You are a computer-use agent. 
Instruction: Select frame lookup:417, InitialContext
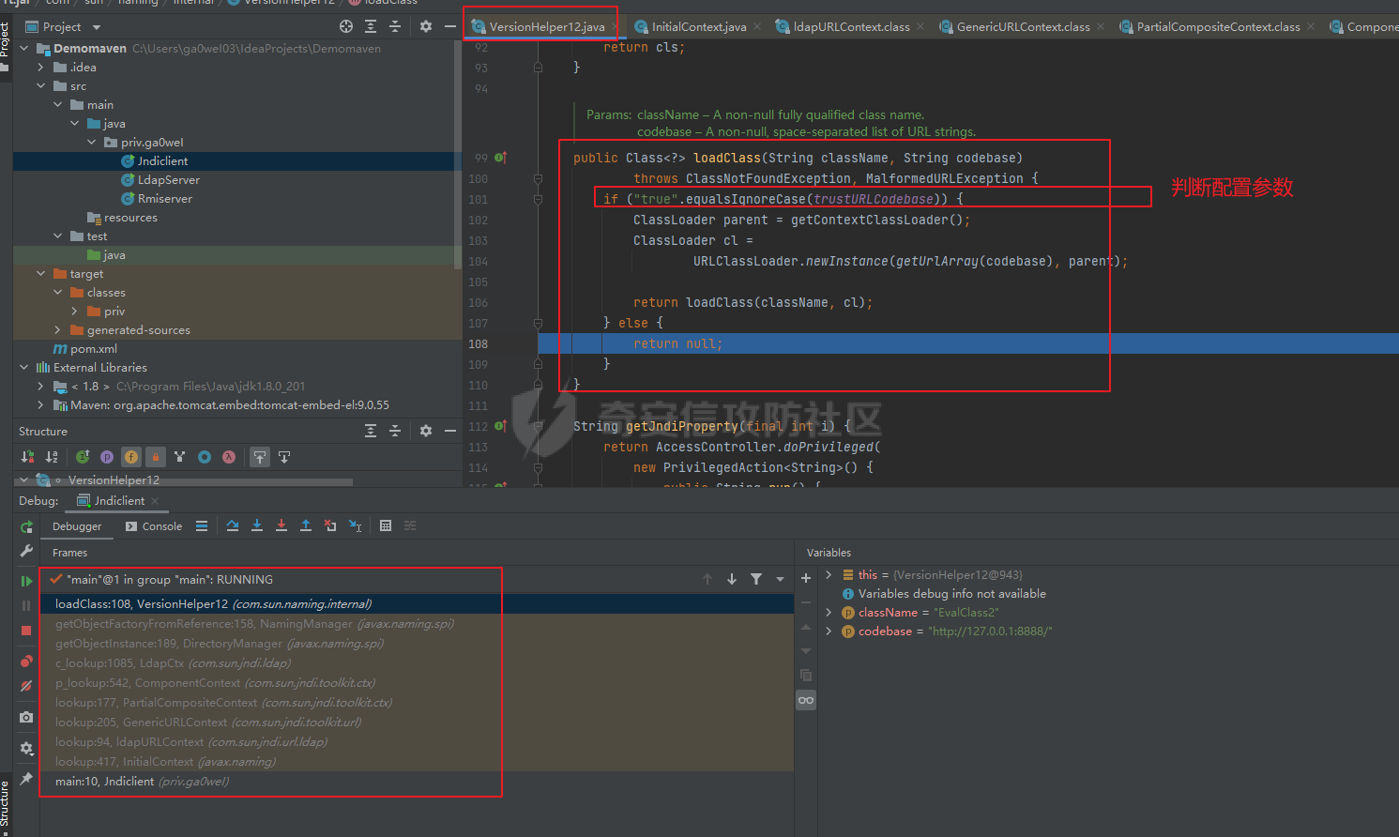coord(417,761)
